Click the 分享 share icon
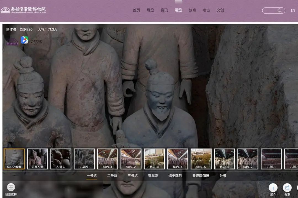The width and height of the screenshot is (298, 198). [287, 188]
